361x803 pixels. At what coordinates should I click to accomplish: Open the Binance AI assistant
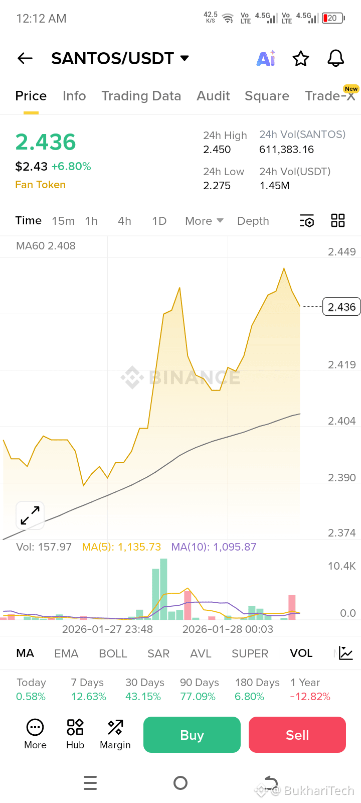click(266, 58)
